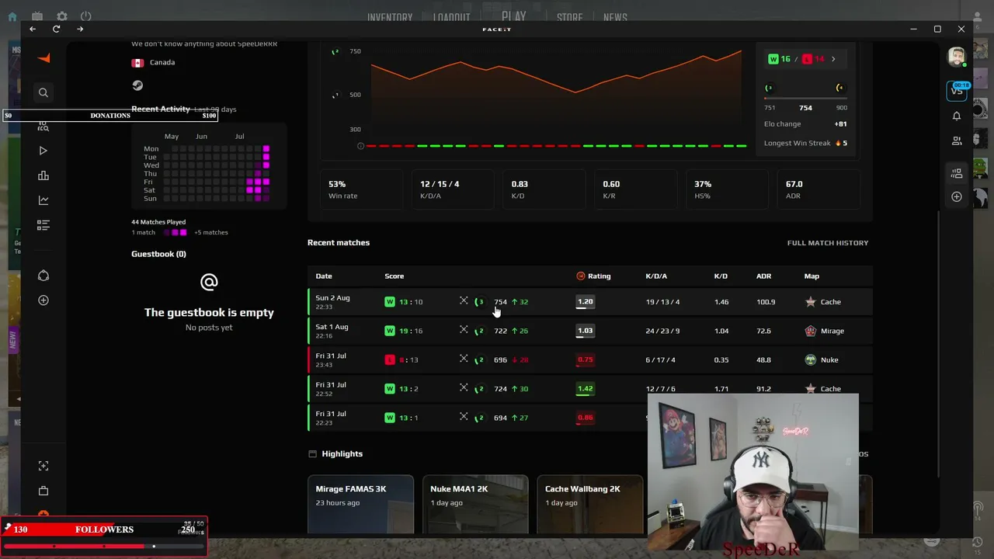This screenshot has width=994, height=559.
Task: Click the Map column header
Action: 812,276
